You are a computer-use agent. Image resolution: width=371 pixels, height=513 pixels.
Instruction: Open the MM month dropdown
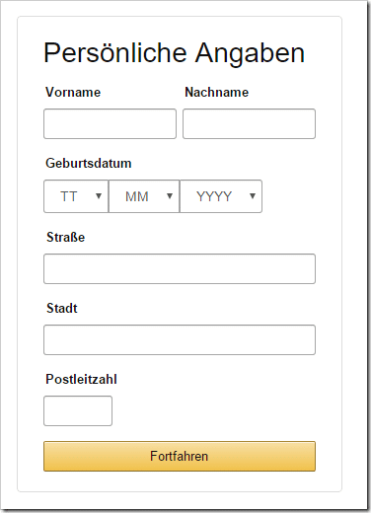[144, 196]
